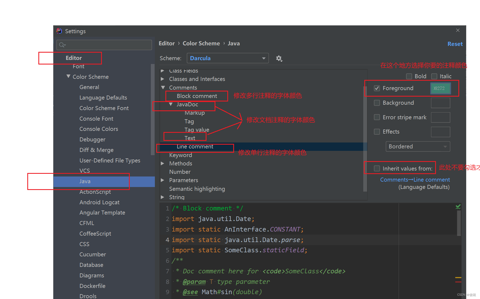This screenshot has width=480, height=299.
Task: Open Color Scheme Font page
Action: [104, 108]
